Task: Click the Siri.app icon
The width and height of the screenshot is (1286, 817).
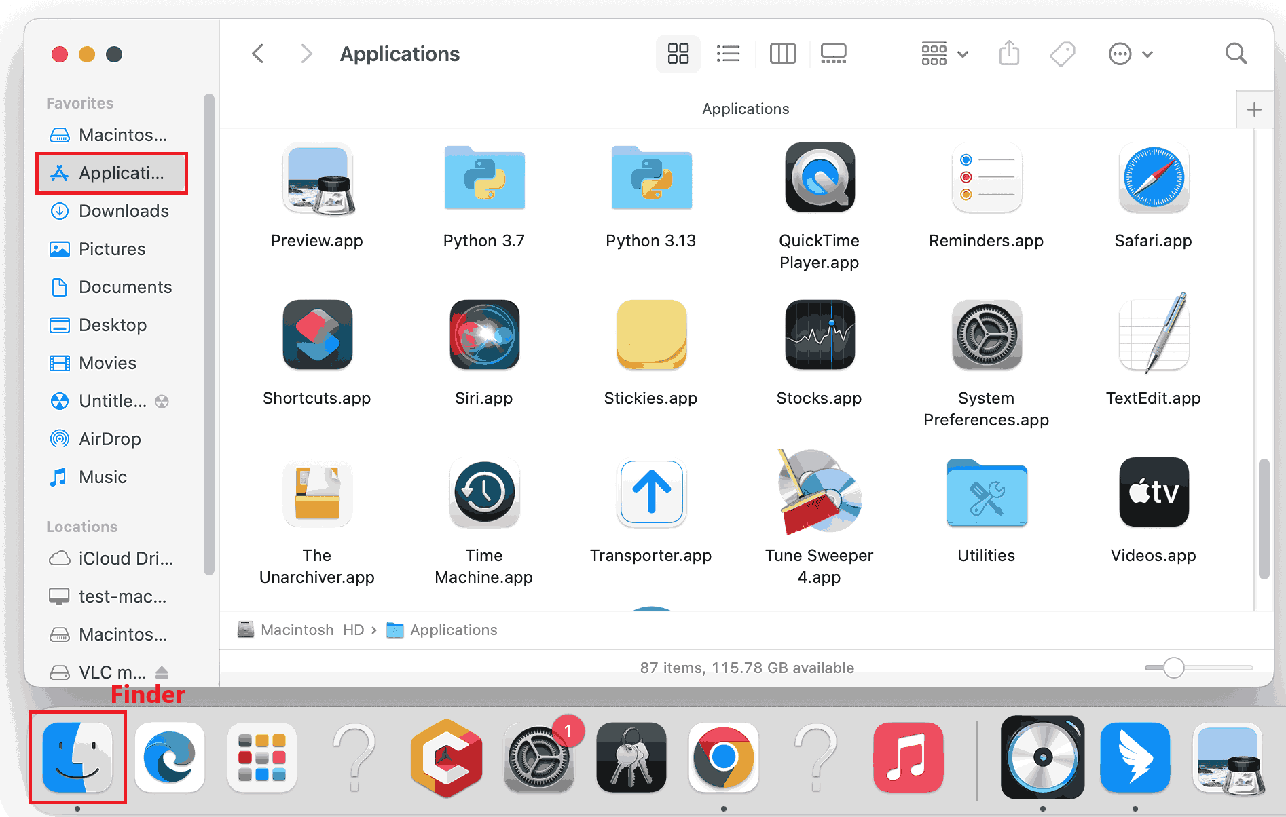Action: [484, 335]
